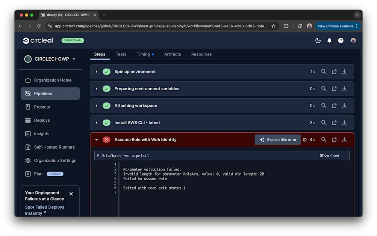The height and width of the screenshot is (236, 377).
Task: Click the green check on Spin up environment
Action: [106, 72]
